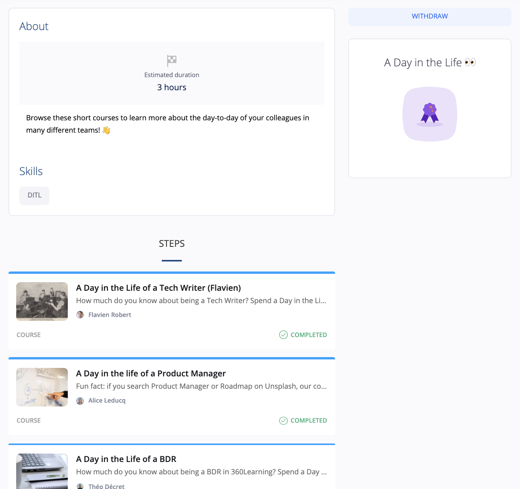This screenshot has height=489, width=520.
Task: Open the Product Manager course thumbnail
Action: [x=42, y=387]
